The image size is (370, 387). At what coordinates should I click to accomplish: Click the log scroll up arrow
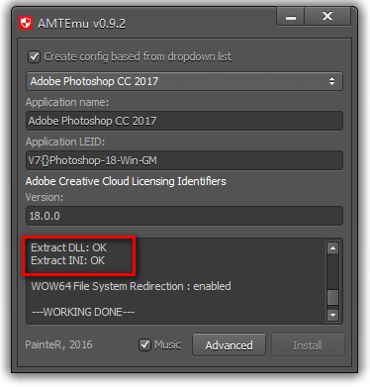[x=332, y=247]
